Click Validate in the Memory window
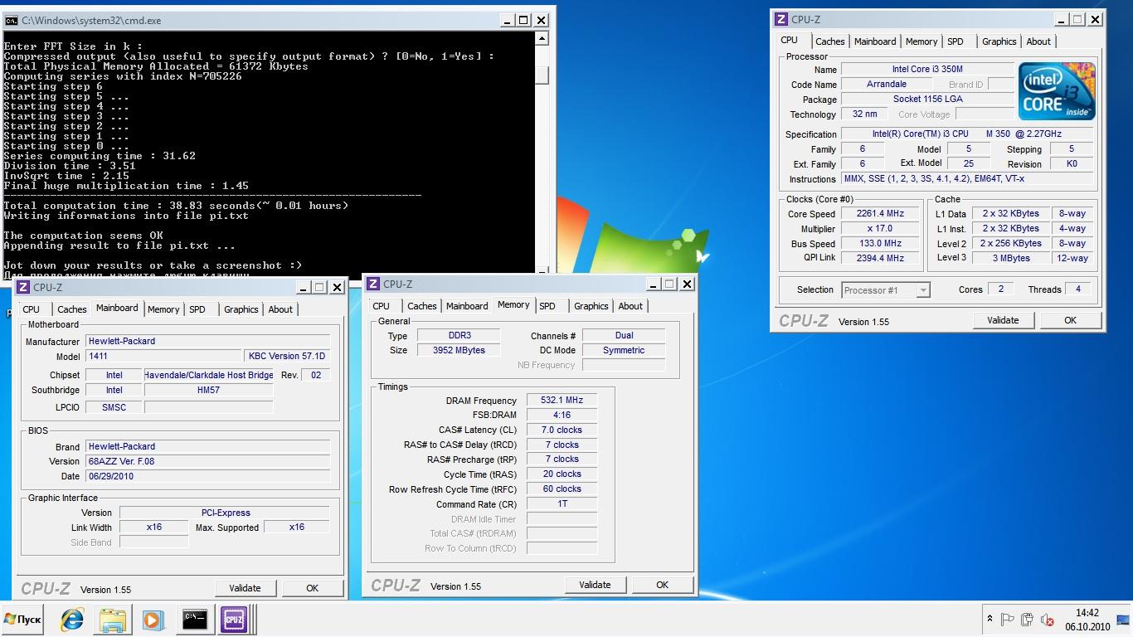The width and height of the screenshot is (1133, 637). tap(595, 585)
